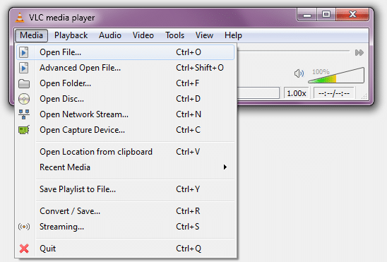Mute audio using the speaker icon

click(299, 73)
